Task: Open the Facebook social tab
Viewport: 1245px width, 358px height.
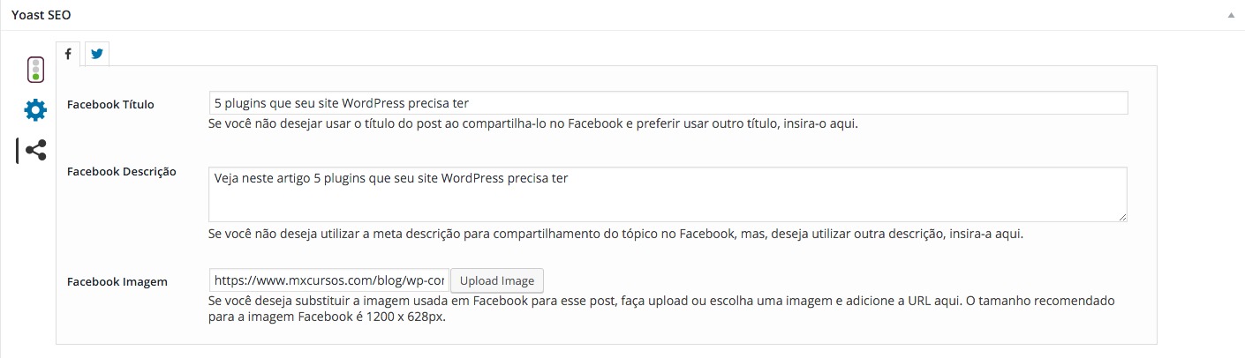Action: (x=68, y=54)
